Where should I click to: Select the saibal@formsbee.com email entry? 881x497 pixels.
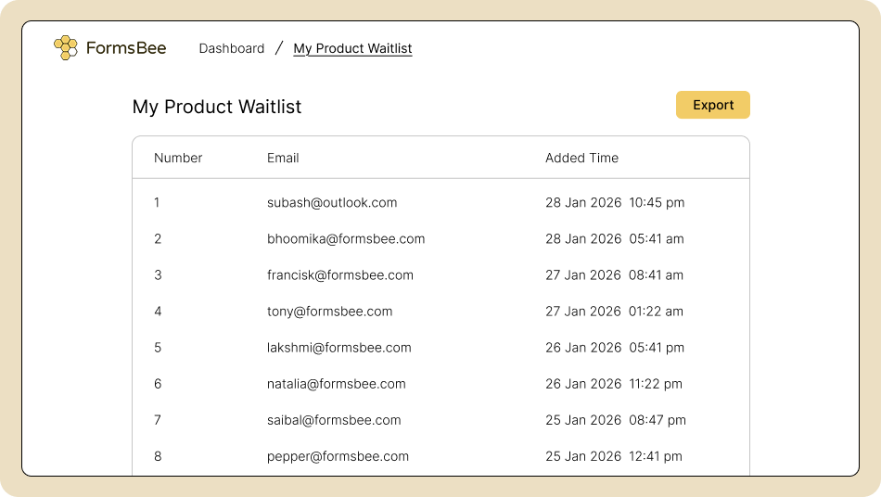[x=334, y=420]
